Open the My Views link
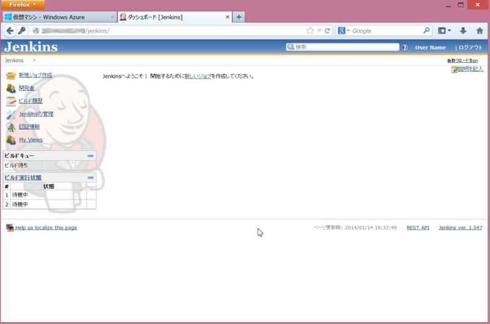Image resolution: width=490 pixels, height=324 pixels. pyautogui.click(x=31, y=140)
